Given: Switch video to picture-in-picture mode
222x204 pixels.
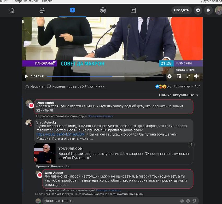Looking at the screenshot, I should click(179, 76).
